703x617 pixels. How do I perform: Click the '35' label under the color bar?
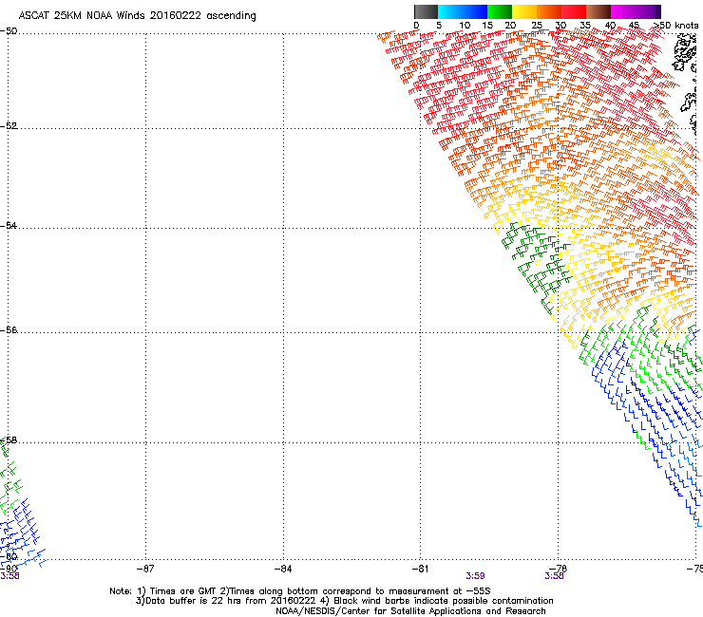[585, 26]
